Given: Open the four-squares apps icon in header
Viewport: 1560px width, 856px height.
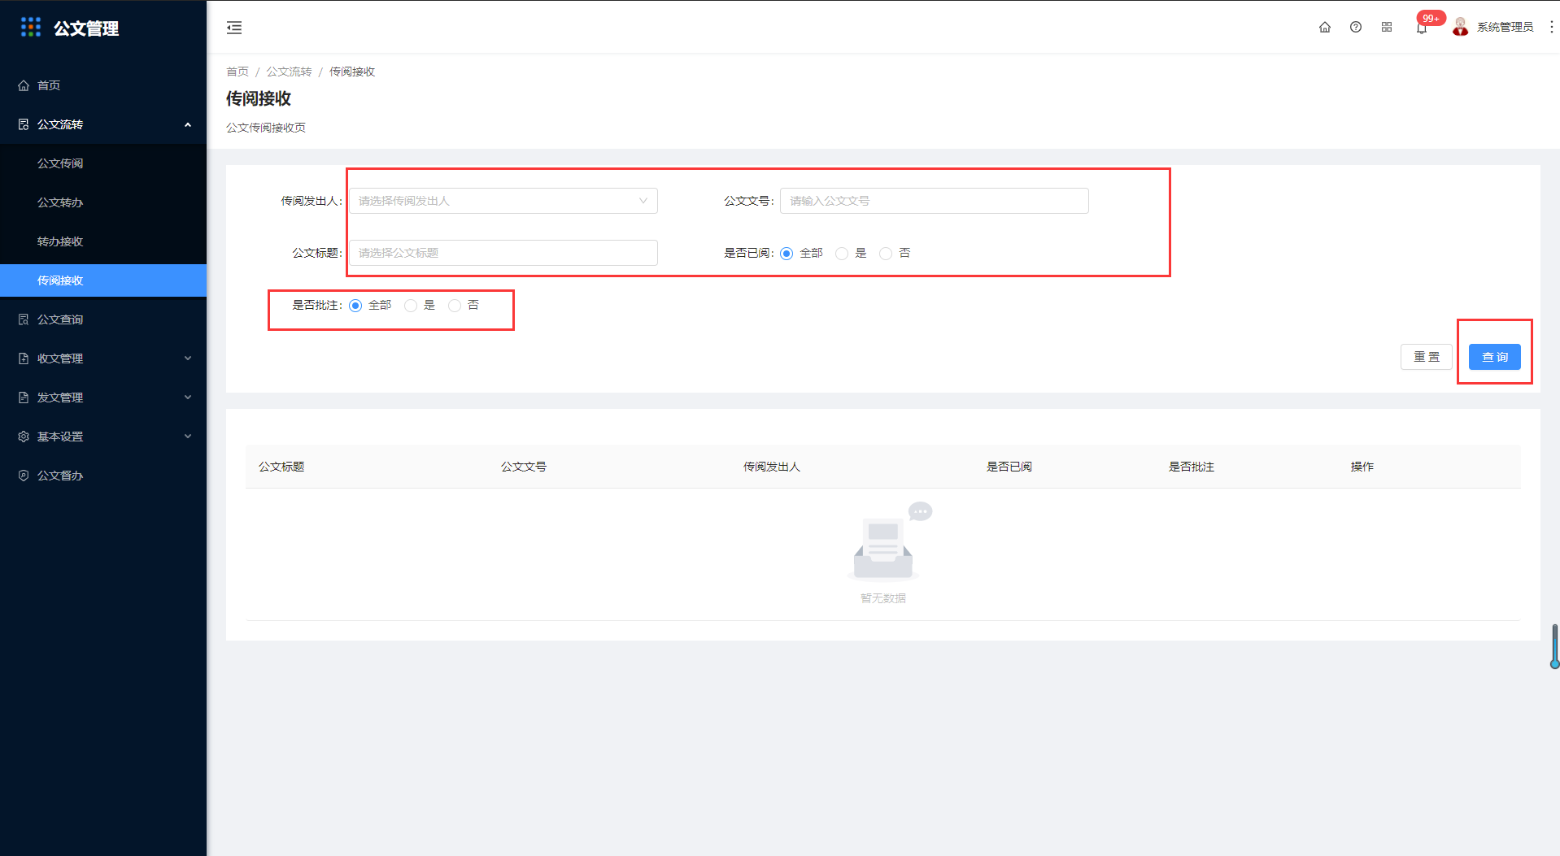Looking at the screenshot, I should pos(1387,27).
